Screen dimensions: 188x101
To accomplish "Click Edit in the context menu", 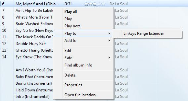I will point(68,50).
